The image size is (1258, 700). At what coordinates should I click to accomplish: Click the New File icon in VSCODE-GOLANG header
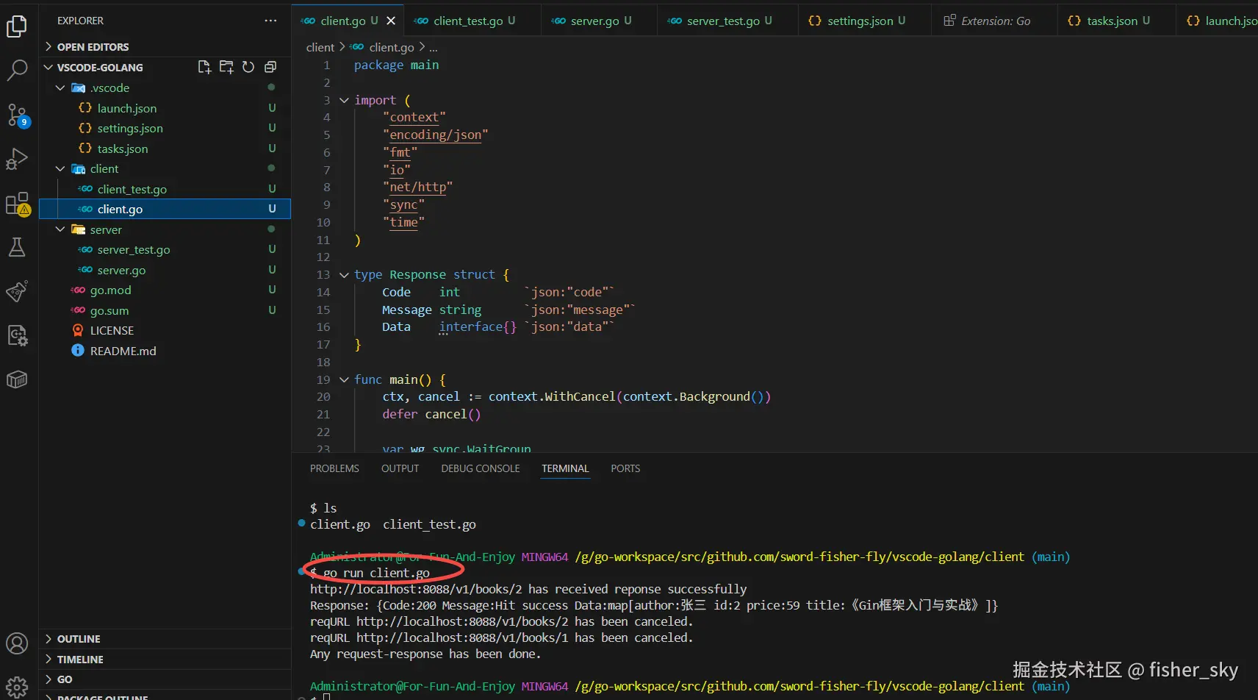pyautogui.click(x=204, y=67)
